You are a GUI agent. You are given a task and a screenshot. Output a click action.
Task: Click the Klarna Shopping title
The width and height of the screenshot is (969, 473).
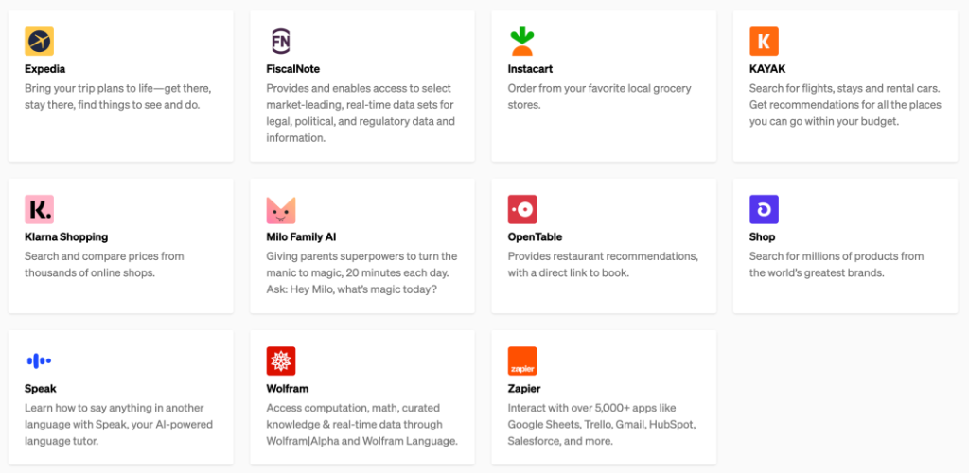pos(66,236)
